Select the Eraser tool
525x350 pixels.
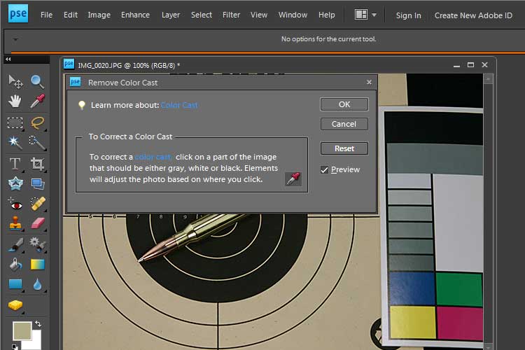(38, 223)
